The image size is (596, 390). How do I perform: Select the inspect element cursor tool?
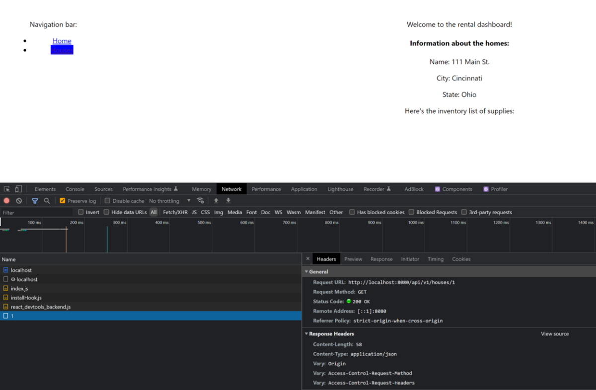(6, 189)
